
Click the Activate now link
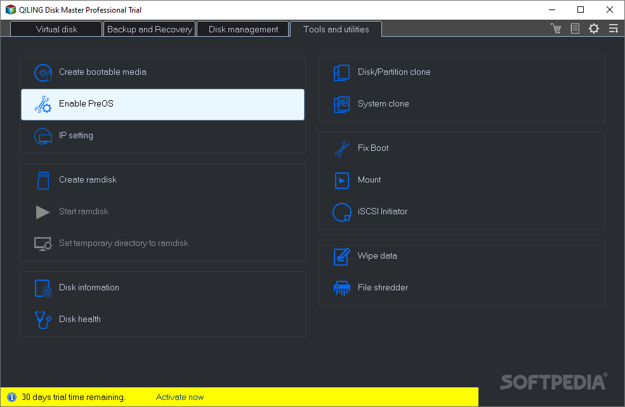[180, 397]
